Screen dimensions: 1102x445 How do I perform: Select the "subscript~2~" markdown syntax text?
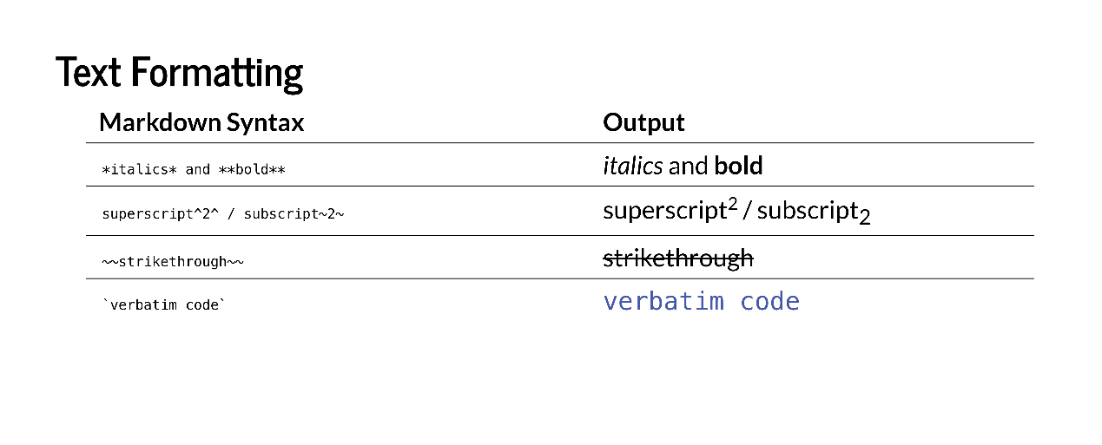point(294,213)
